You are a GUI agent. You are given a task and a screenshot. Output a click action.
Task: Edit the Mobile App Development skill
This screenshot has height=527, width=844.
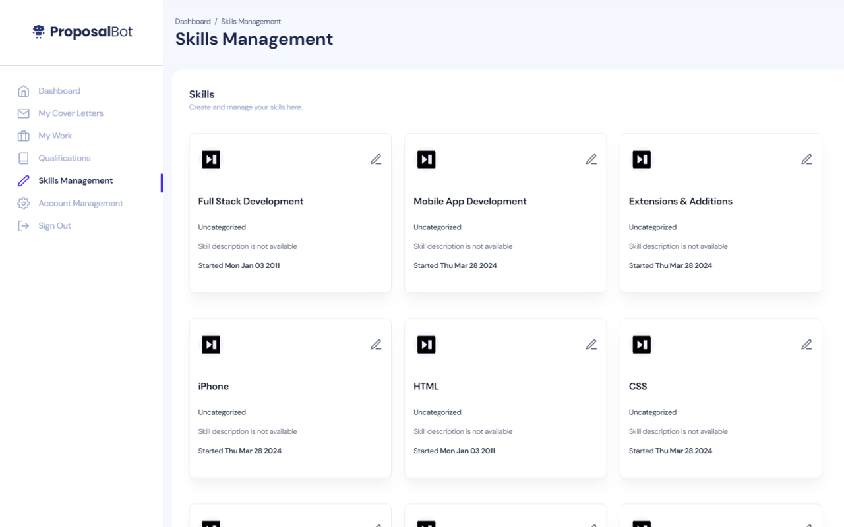pos(591,159)
